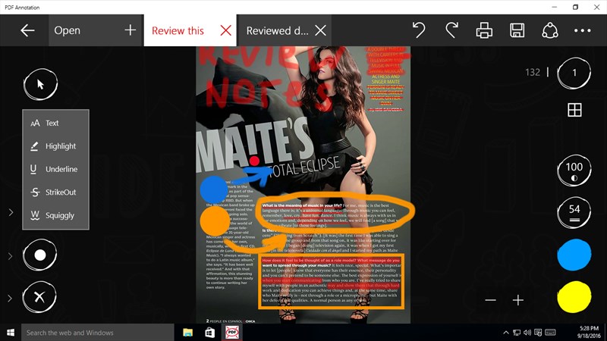
Task: Open File Explorer from the taskbar
Action: tap(187, 333)
